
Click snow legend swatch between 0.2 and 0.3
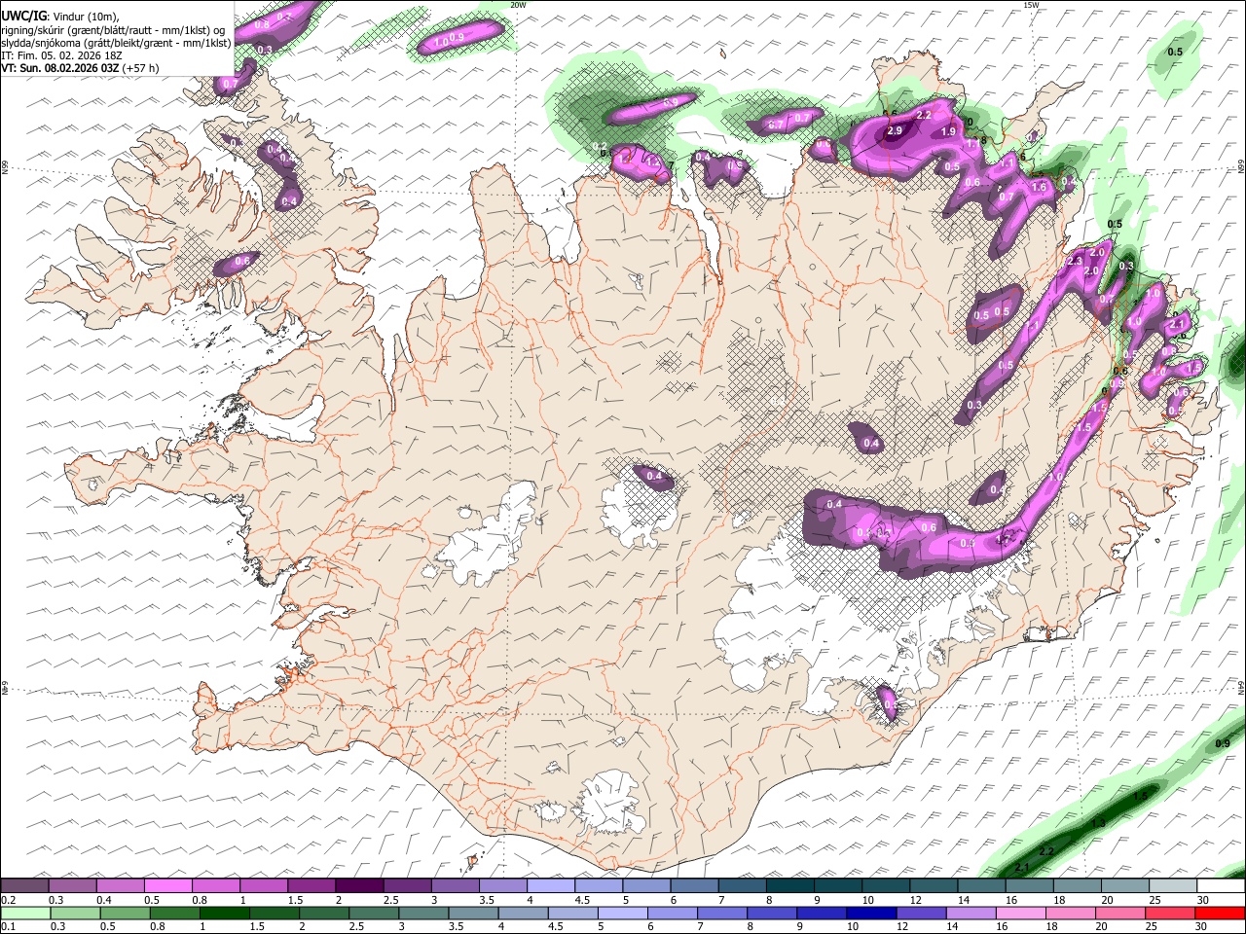pyautogui.click(x=24, y=886)
